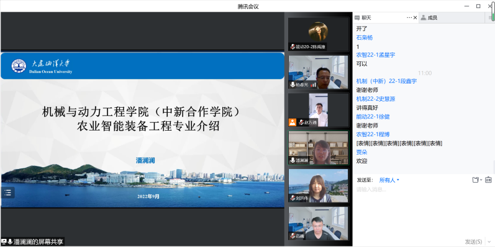Click the chat message 开了

[x=362, y=28]
